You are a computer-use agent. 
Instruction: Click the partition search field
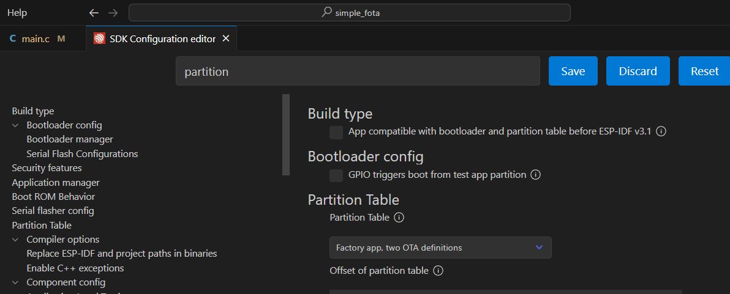pyautogui.click(x=358, y=71)
